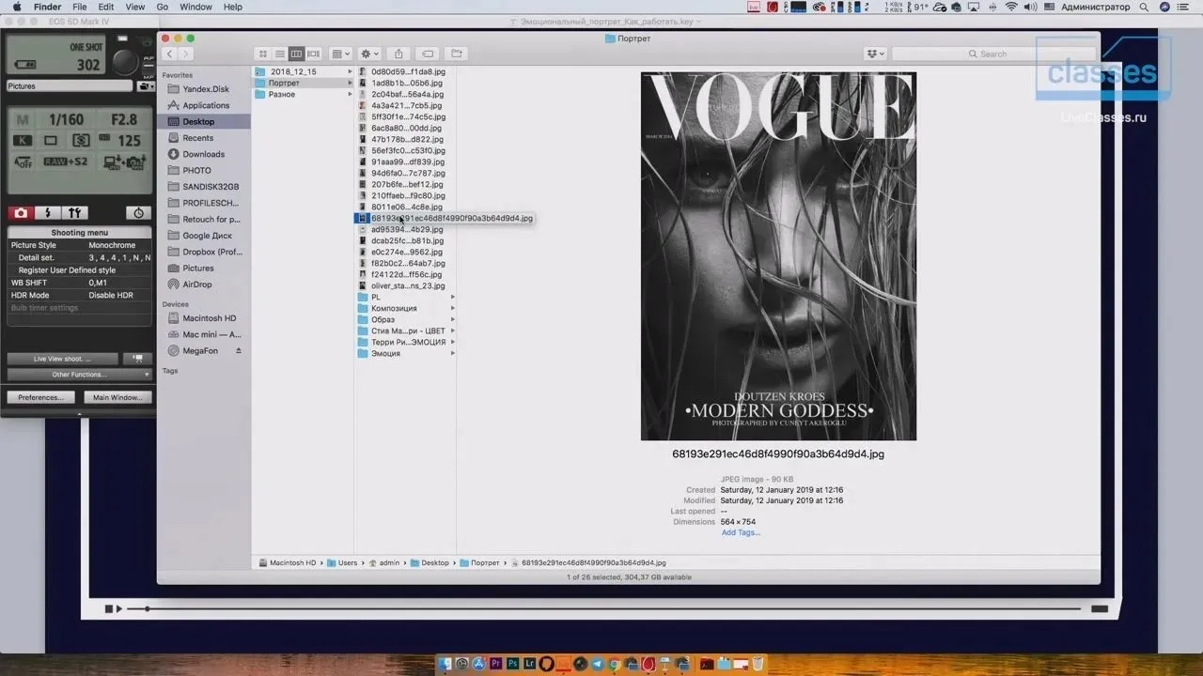Select the flash settings tab icon
This screenshot has width=1203, height=676.
[48, 213]
